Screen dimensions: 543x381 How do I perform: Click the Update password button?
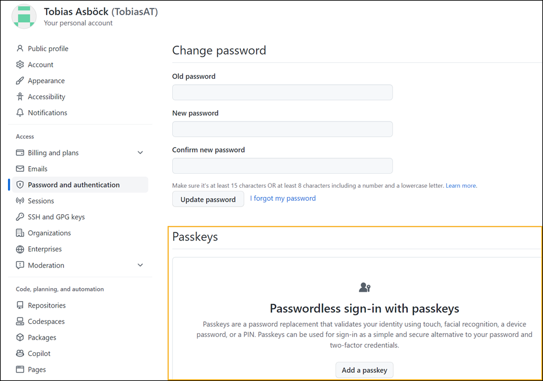tap(208, 199)
